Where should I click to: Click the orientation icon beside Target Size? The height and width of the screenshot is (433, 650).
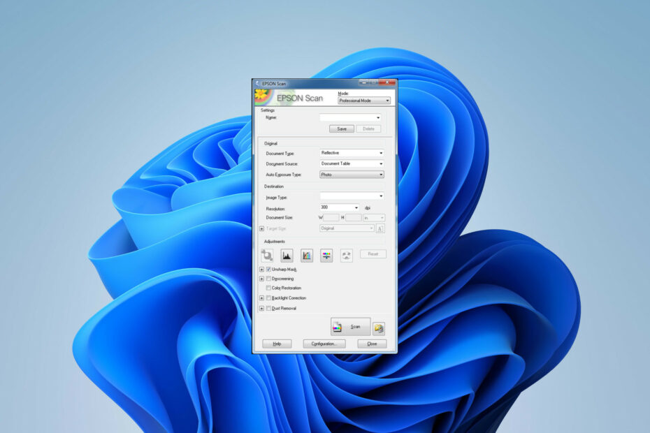point(380,229)
